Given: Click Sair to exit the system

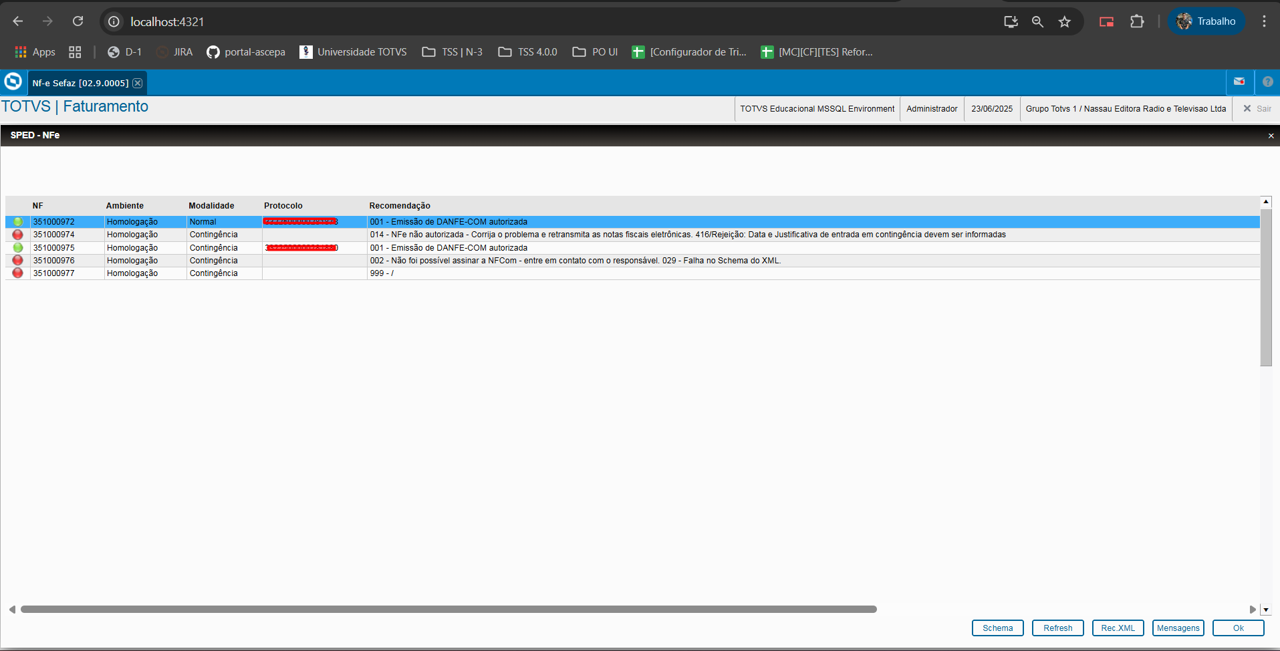Looking at the screenshot, I should 1257,109.
